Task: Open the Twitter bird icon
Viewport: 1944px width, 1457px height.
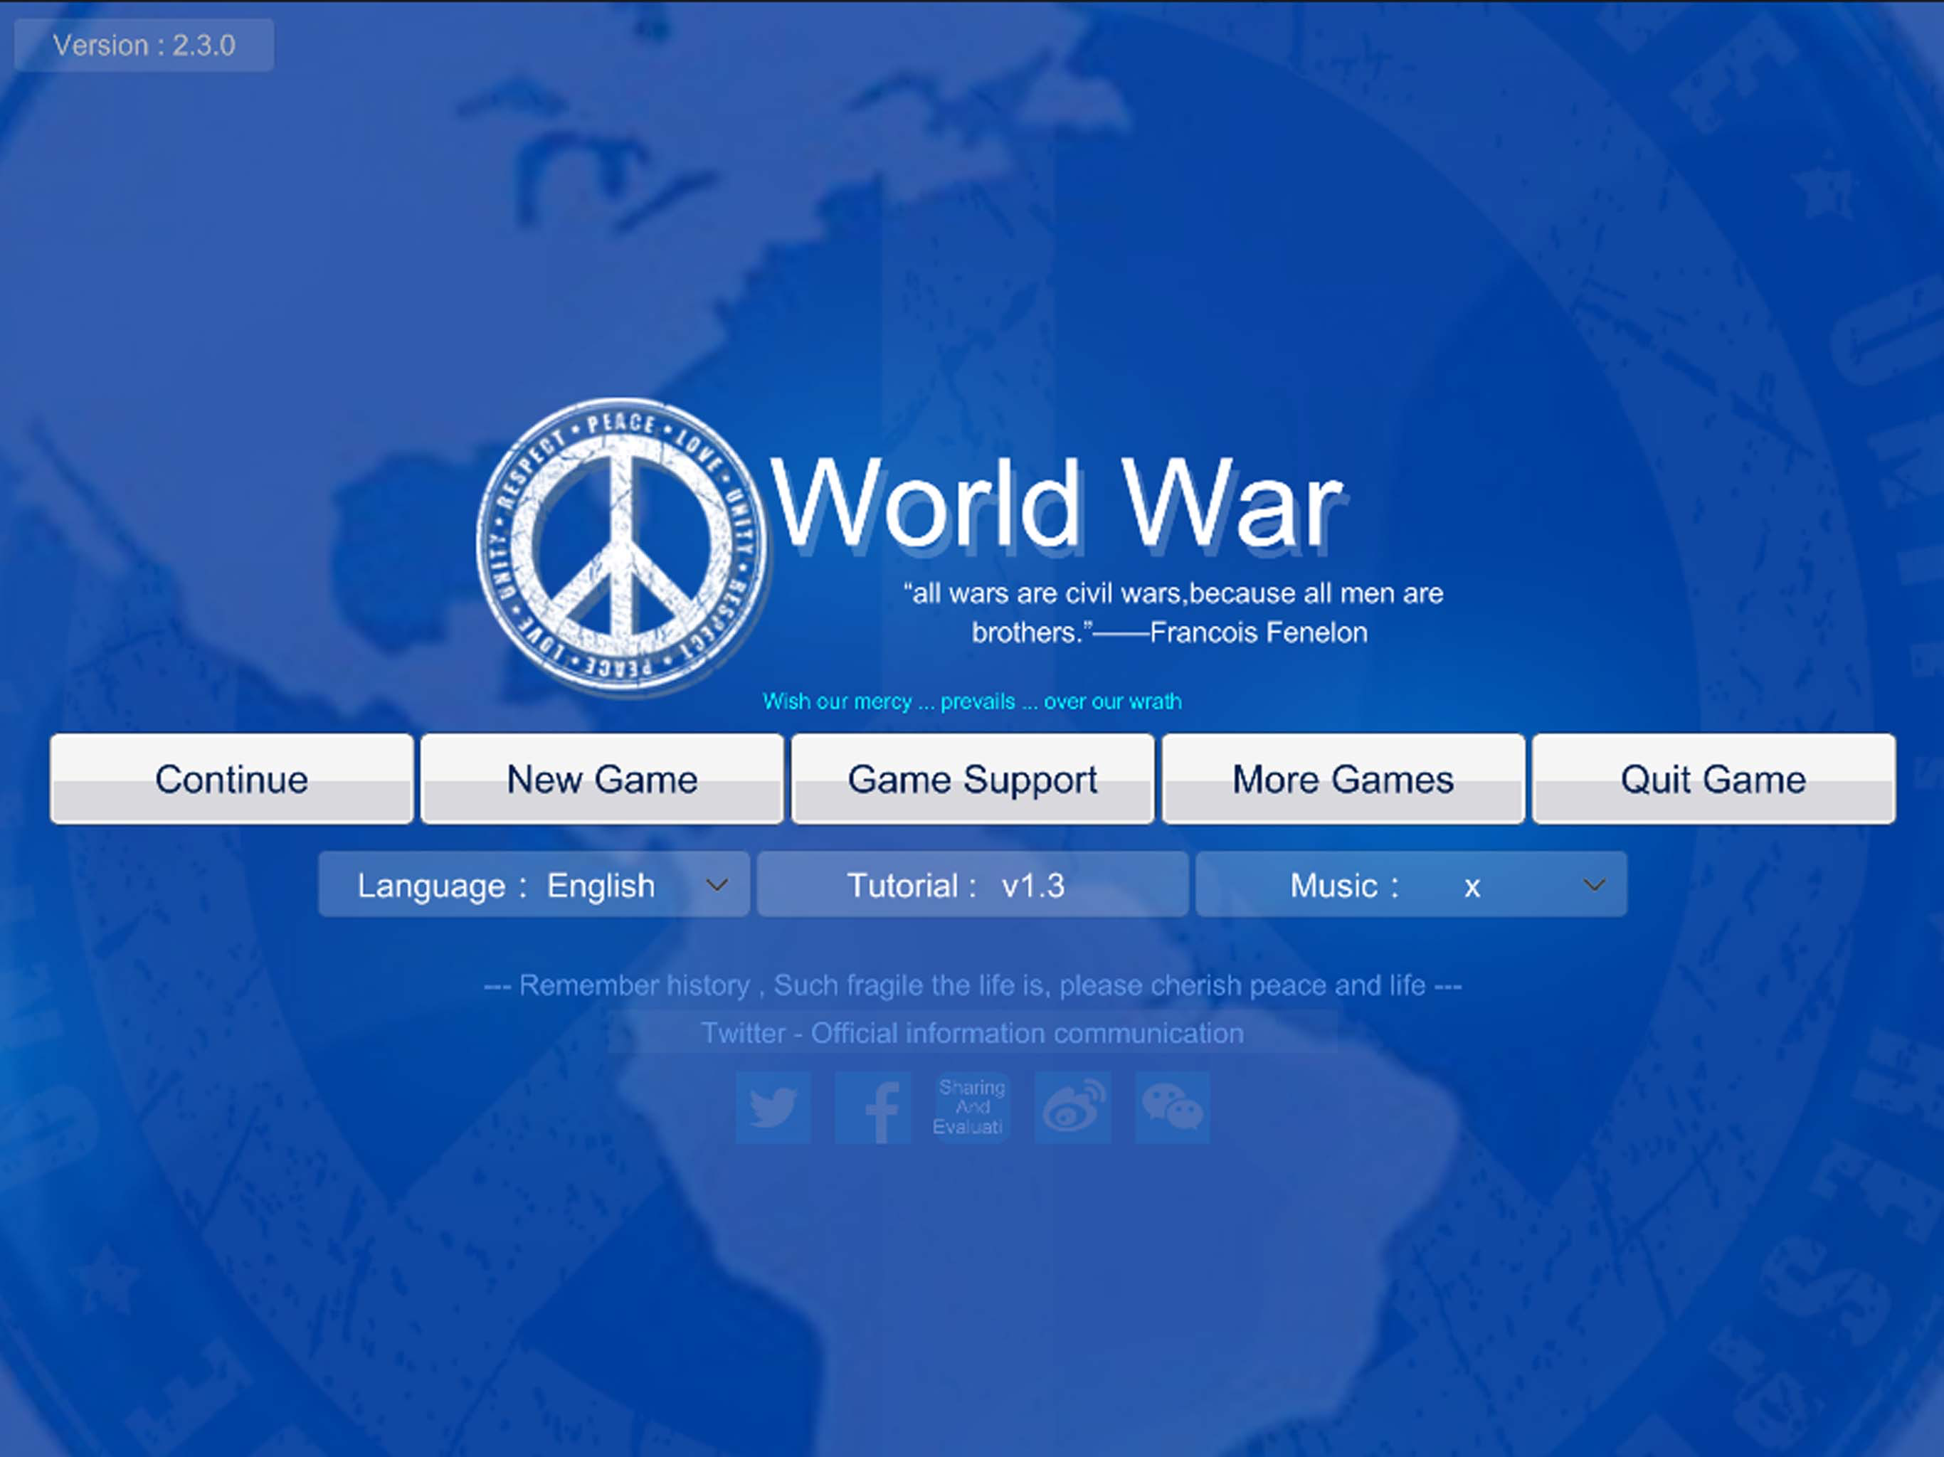Action: [773, 1107]
